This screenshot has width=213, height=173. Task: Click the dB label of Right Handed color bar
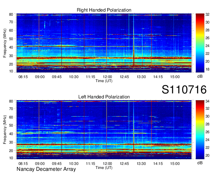(x=200, y=76)
